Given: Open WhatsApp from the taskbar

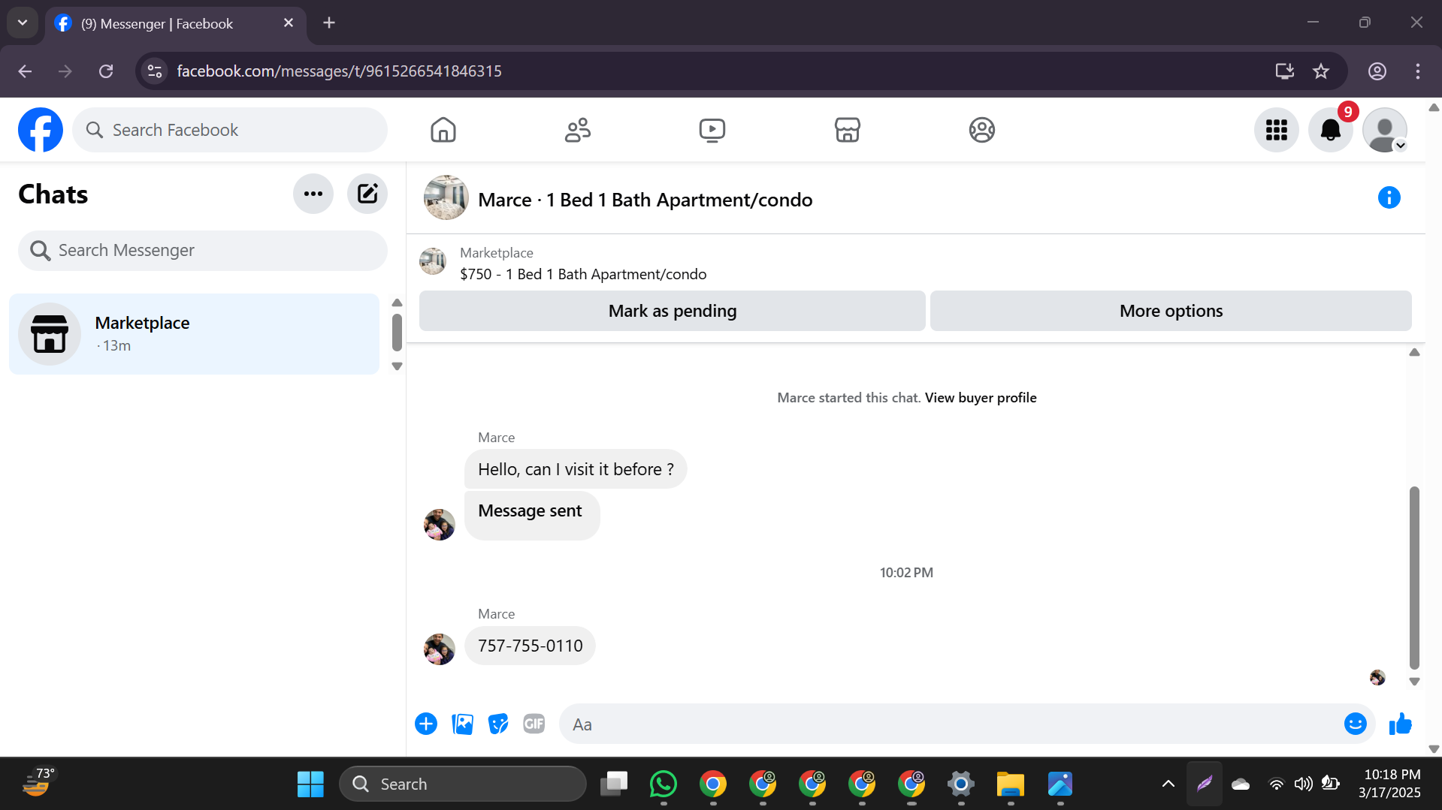Looking at the screenshot, I should [664, 784].
